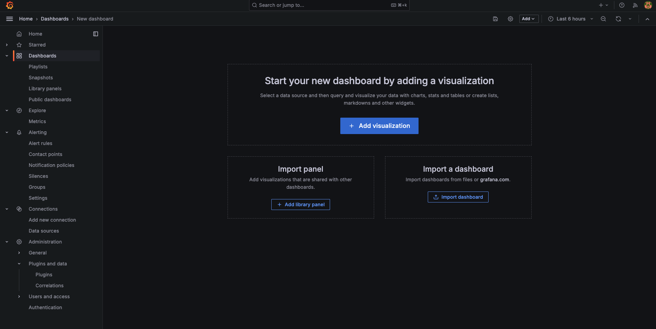The width and height of the screenshot is (656, 329).
Task: Open alerting Groups page
Action: click(x=37, y=187)
